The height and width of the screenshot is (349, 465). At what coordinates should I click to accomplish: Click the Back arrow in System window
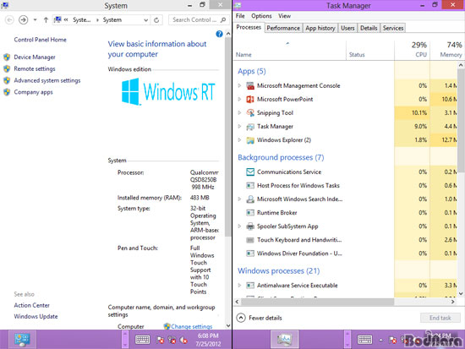9,20
